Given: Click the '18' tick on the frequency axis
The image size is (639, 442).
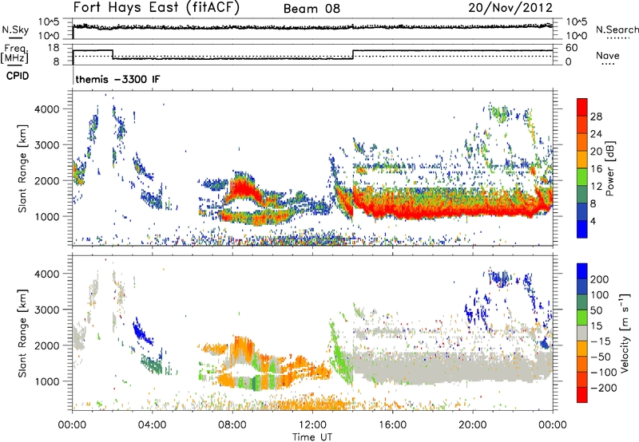Looking at the screenshot, I should pyautogui.click(x=53, y=48).
